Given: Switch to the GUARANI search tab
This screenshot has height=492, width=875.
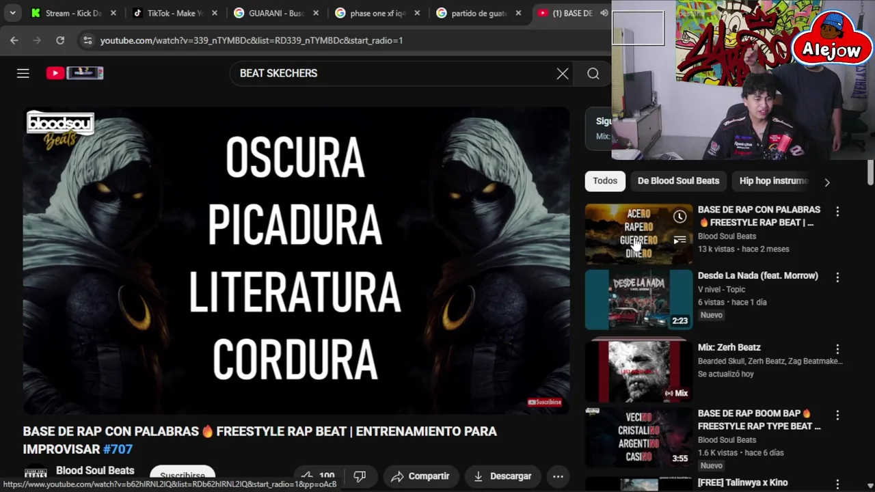Looking at the screenshot, I should [x=275, y=13].
